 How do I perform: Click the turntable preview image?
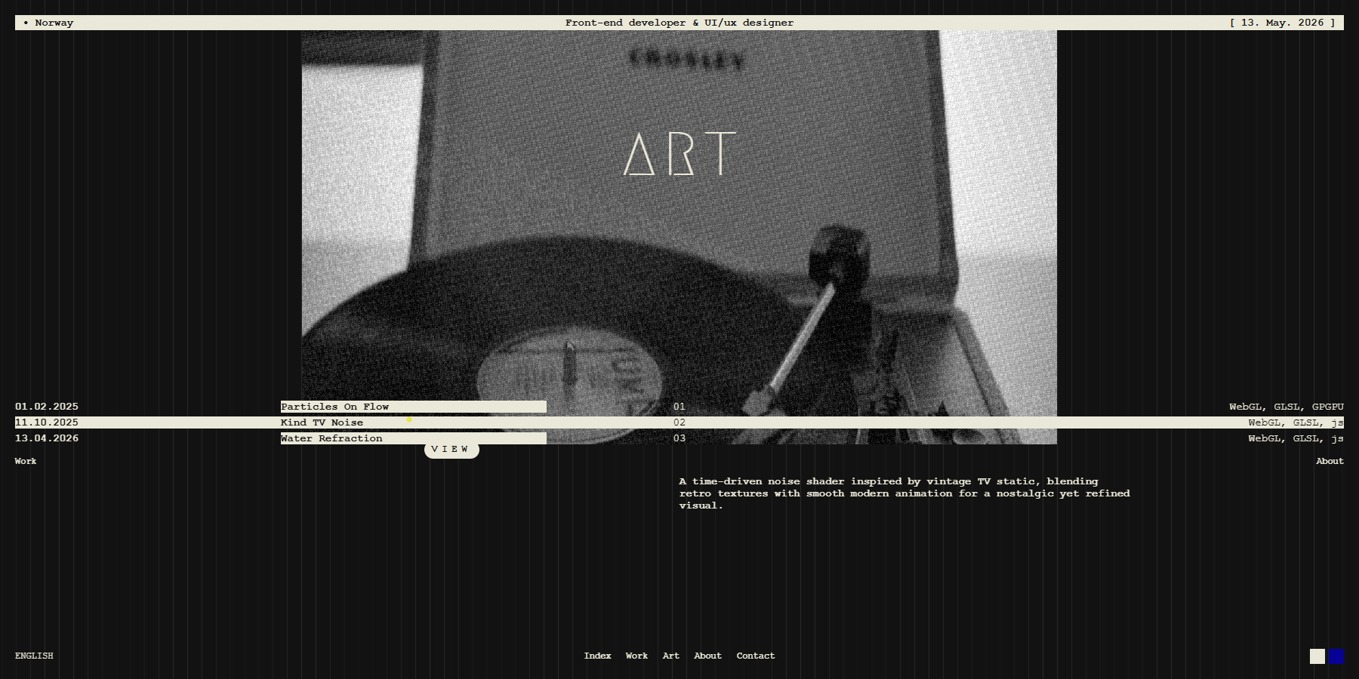click(679, 237)
